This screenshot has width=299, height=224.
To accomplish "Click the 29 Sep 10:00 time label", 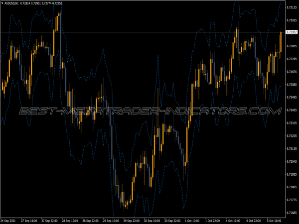I will pos(111,221).
